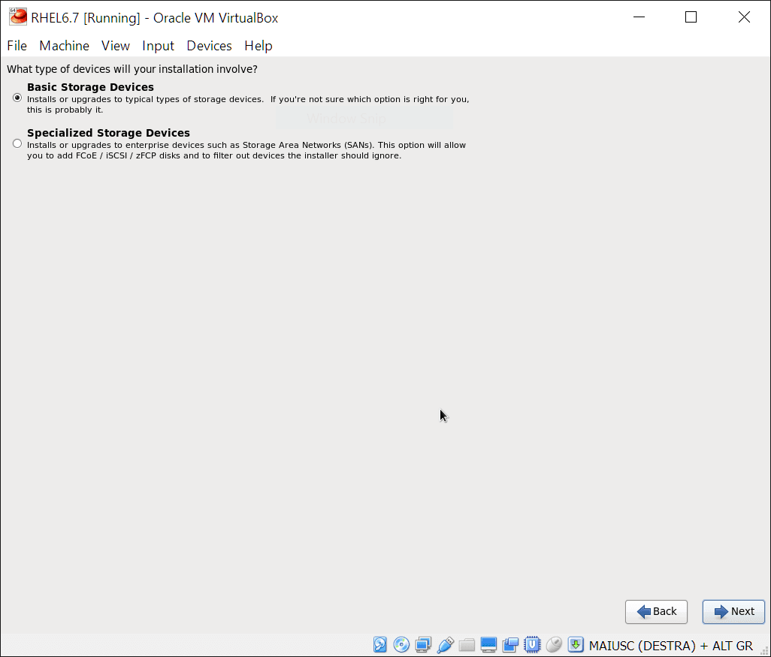Click the network adapters status icon
Image resolution: width=771 pixels, height=657 pixels.
(423, 644)
